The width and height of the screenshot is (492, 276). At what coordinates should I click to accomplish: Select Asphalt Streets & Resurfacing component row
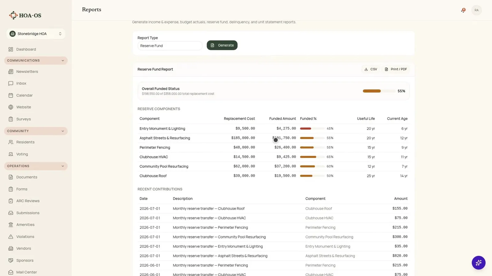pyautogui.click(x=273, y=138)
